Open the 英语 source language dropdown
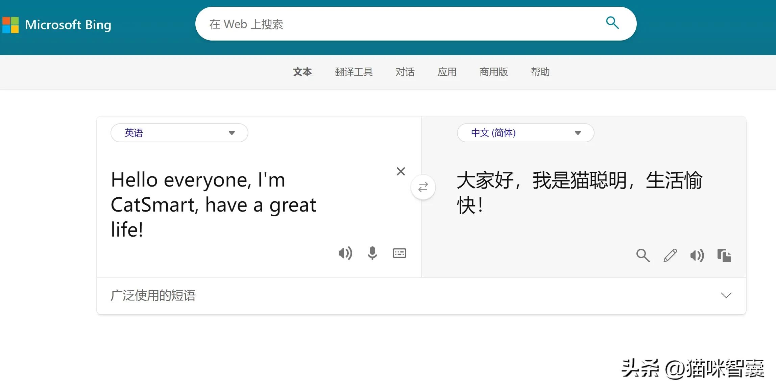Image resolution: width=776 pixels, height=390 pixels. (x=179, y=133)
